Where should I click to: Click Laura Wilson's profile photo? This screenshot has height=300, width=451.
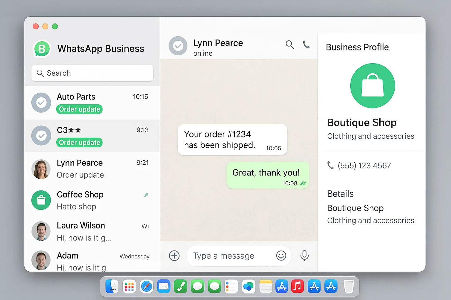(41, 231)
